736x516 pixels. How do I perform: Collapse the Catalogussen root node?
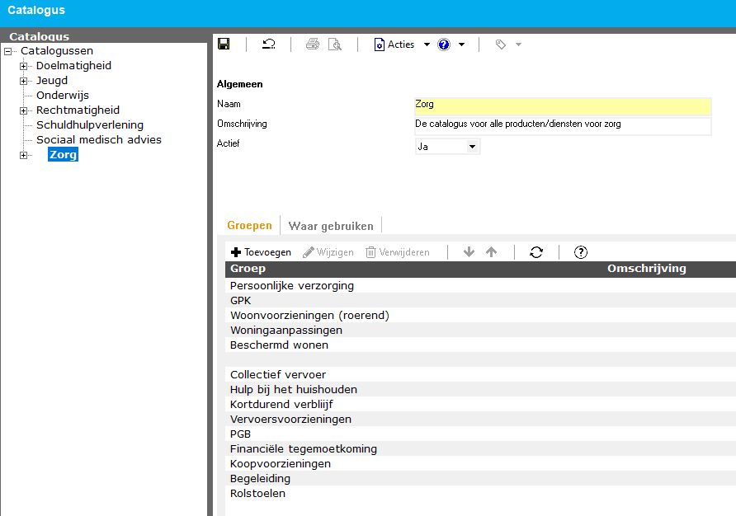8,51
